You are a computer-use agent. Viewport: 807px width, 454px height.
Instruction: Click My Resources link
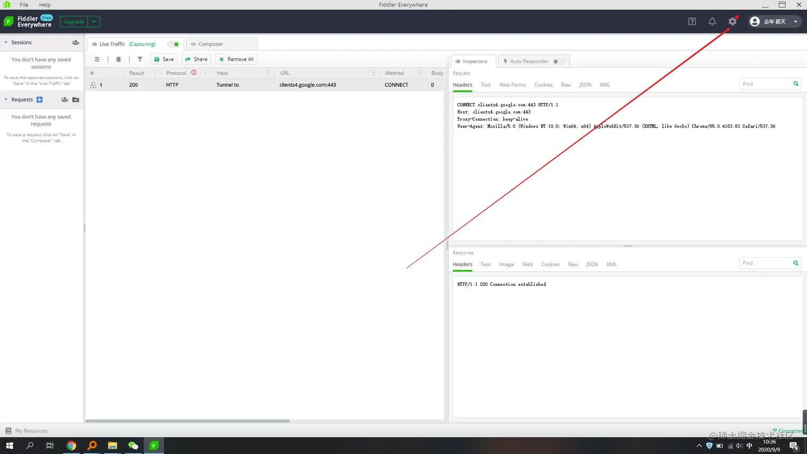tap(31, 431)
